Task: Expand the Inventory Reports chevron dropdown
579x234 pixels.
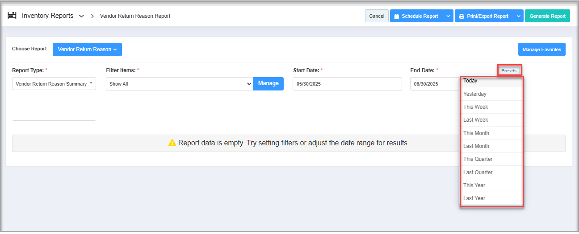Action: pyautogui.click(x=81, y=16)
